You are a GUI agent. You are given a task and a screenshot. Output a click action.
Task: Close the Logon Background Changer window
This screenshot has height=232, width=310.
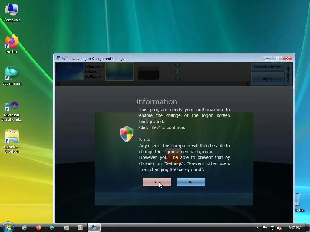point(287,58)
